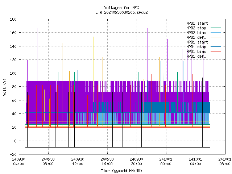Click the 'NPD1 defl' legend label

tap(196, 56)
